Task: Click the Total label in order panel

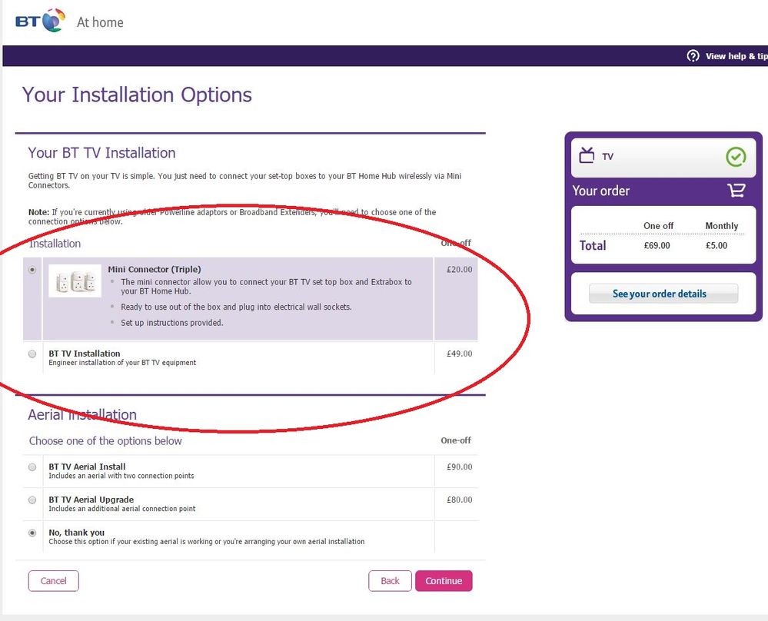Action: click(593, 245)
